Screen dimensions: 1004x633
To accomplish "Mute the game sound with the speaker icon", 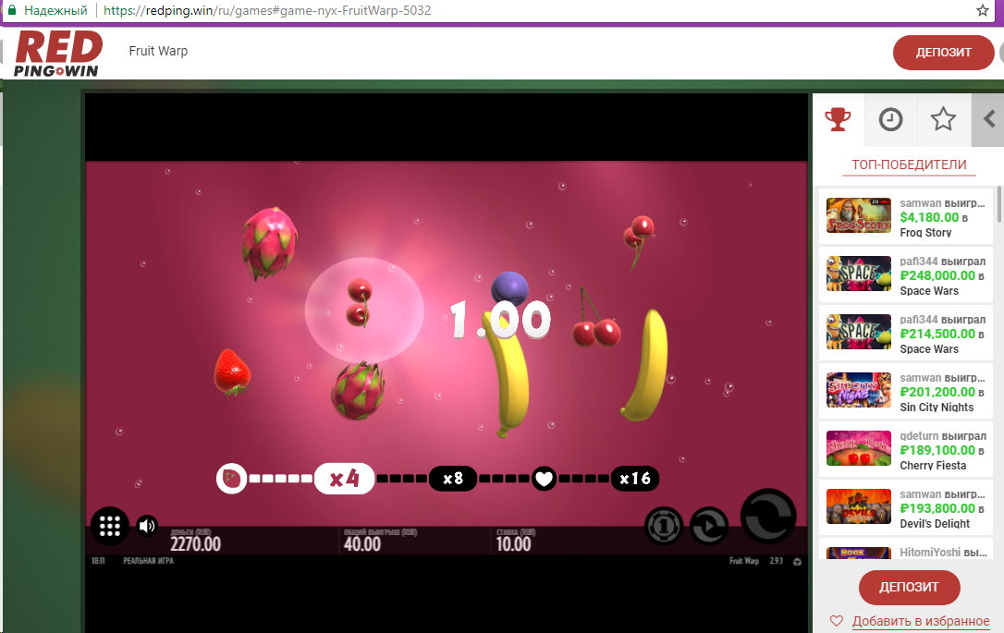I will [147, 526].
